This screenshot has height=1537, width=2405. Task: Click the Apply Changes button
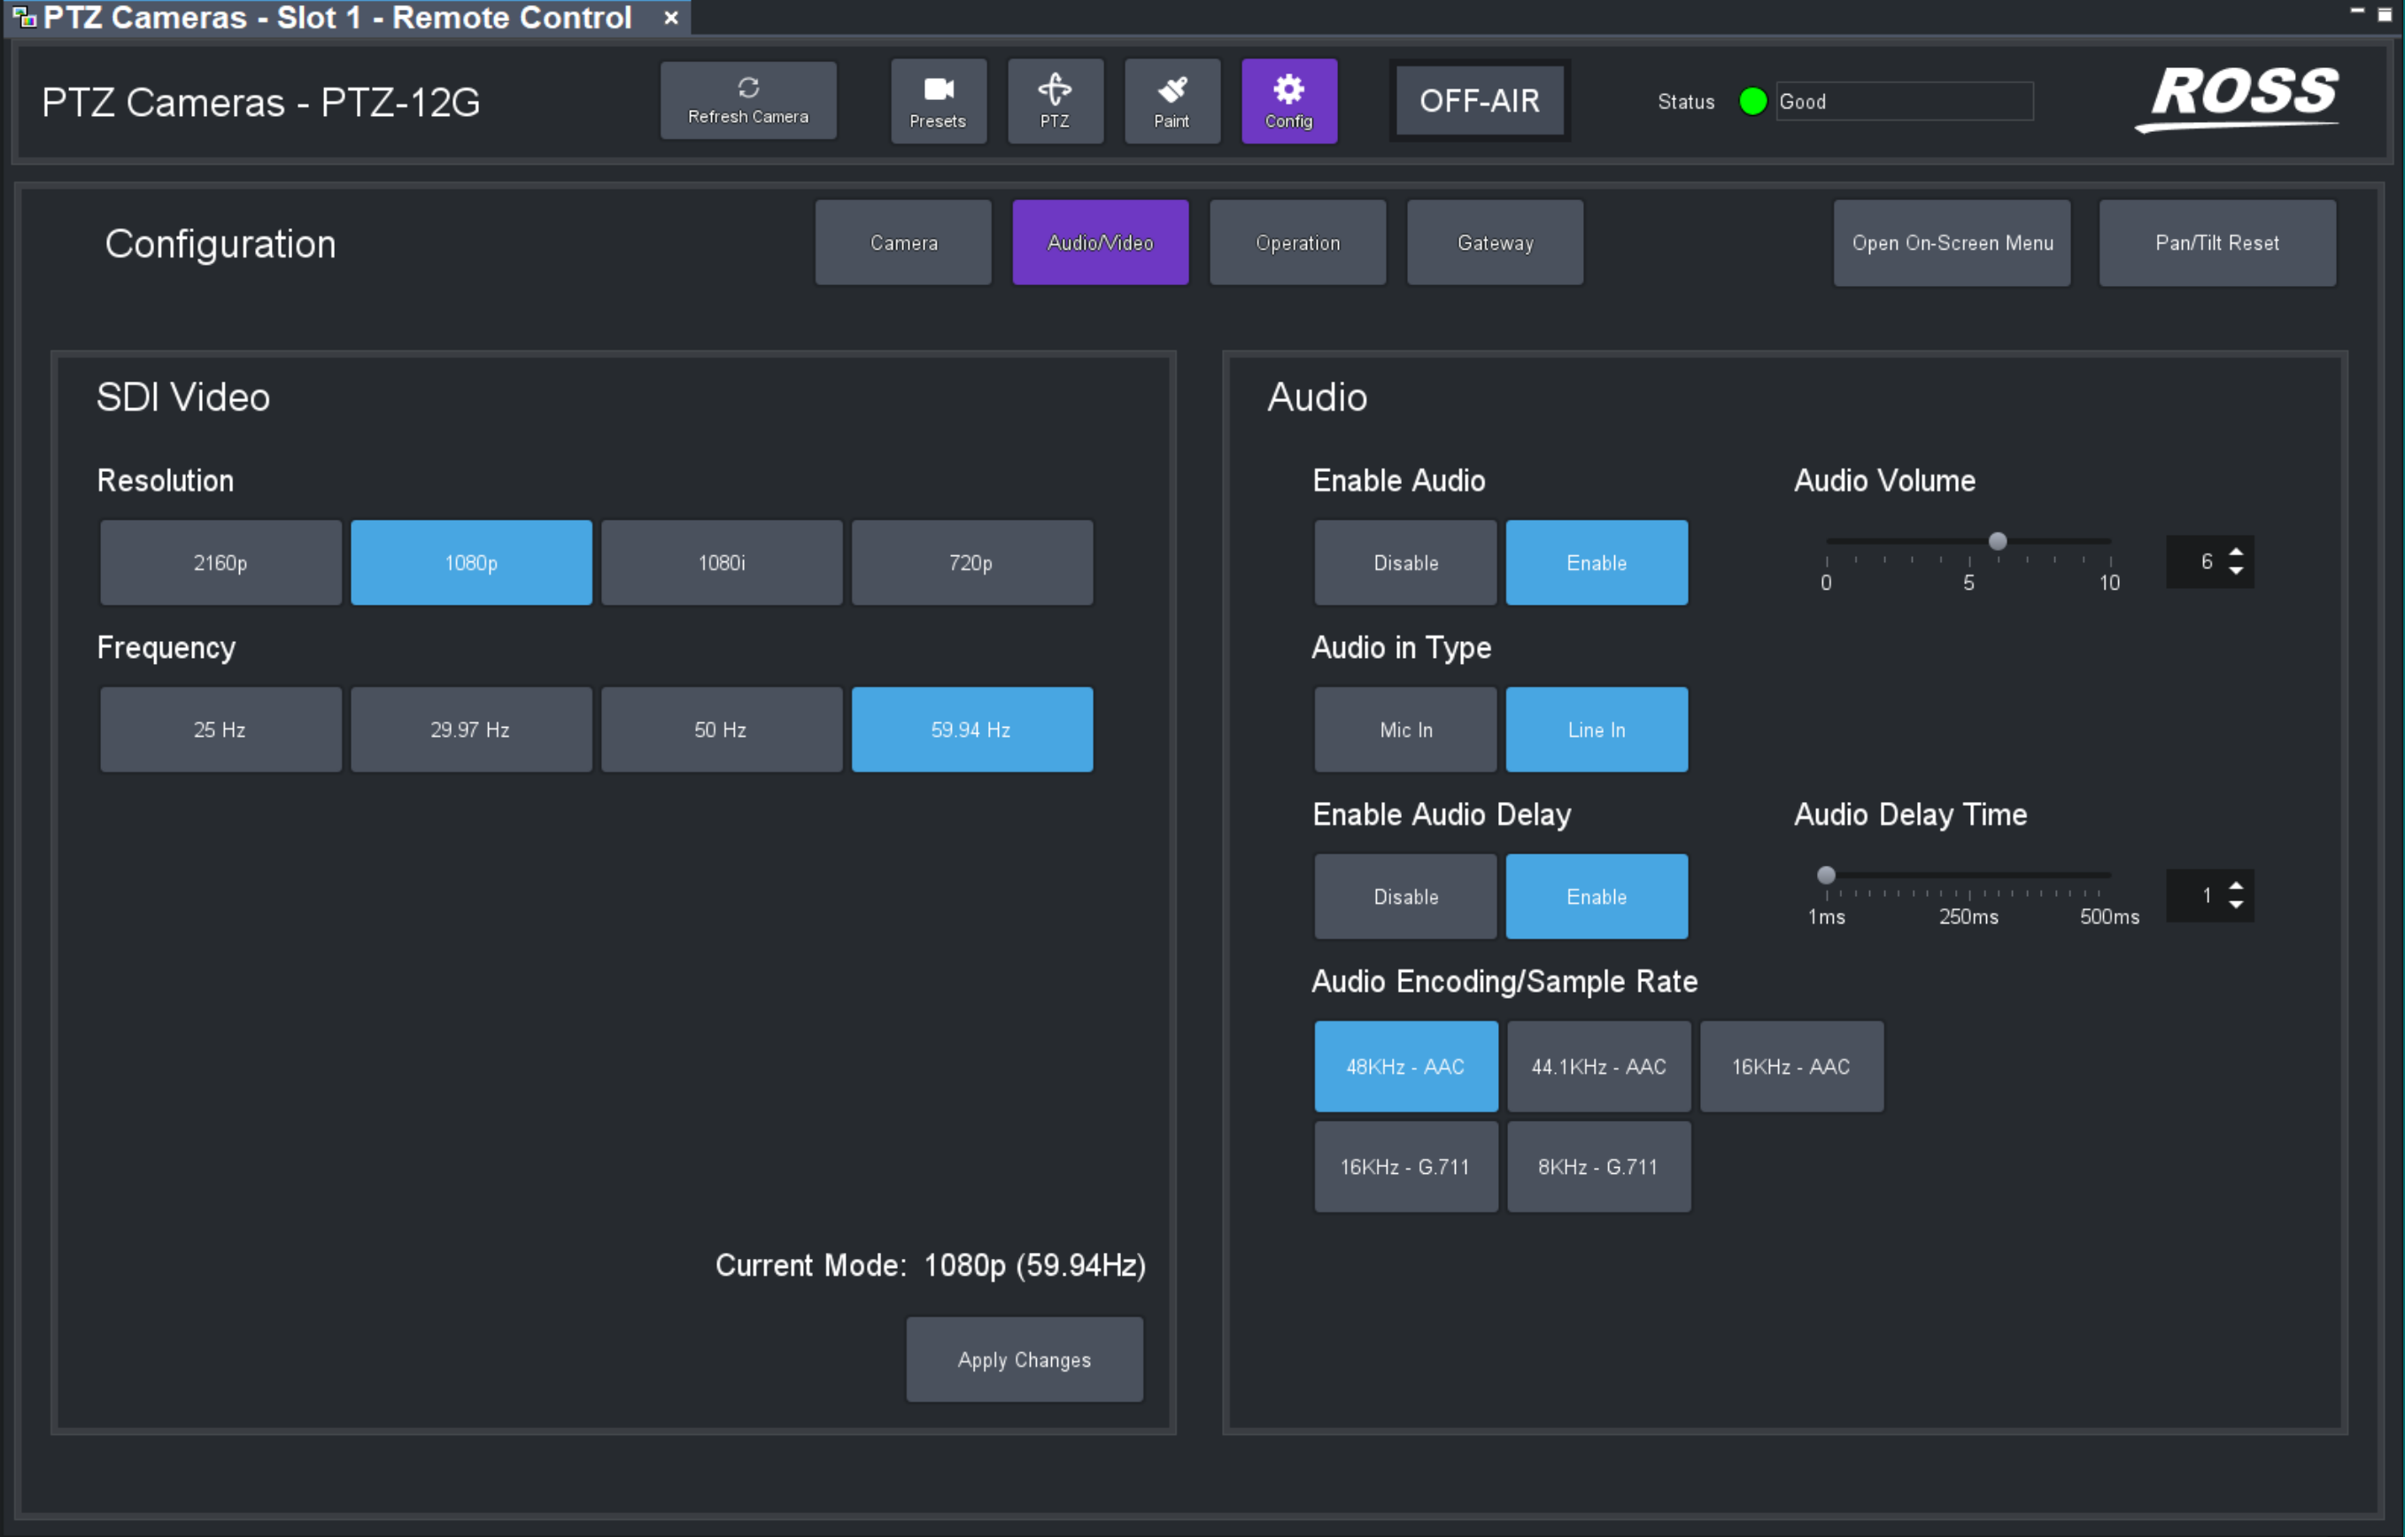pos(1023,1358)
